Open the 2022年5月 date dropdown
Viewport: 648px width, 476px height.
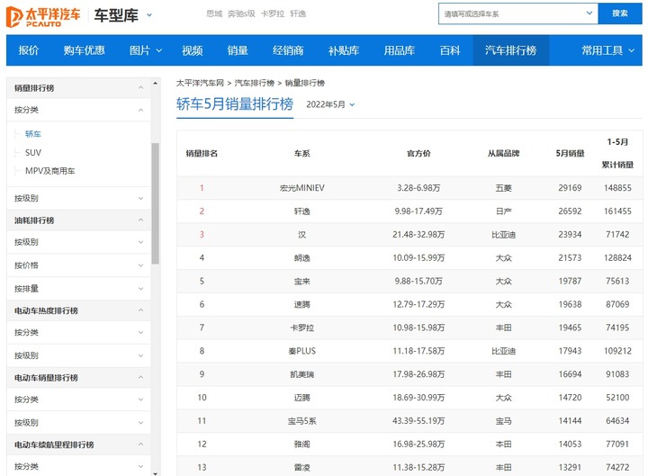[330, 104]
